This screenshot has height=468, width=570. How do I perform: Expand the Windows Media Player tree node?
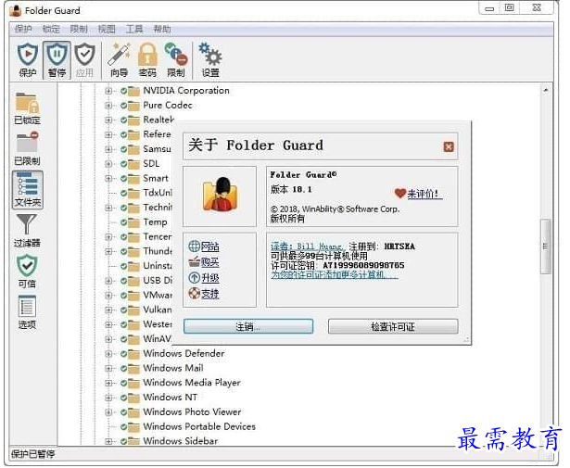pos(108,383)
